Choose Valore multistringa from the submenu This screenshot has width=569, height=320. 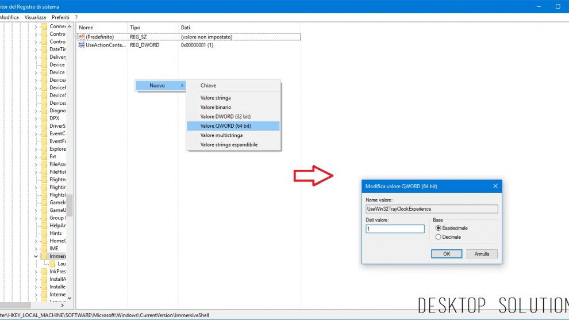pos(233,135)
